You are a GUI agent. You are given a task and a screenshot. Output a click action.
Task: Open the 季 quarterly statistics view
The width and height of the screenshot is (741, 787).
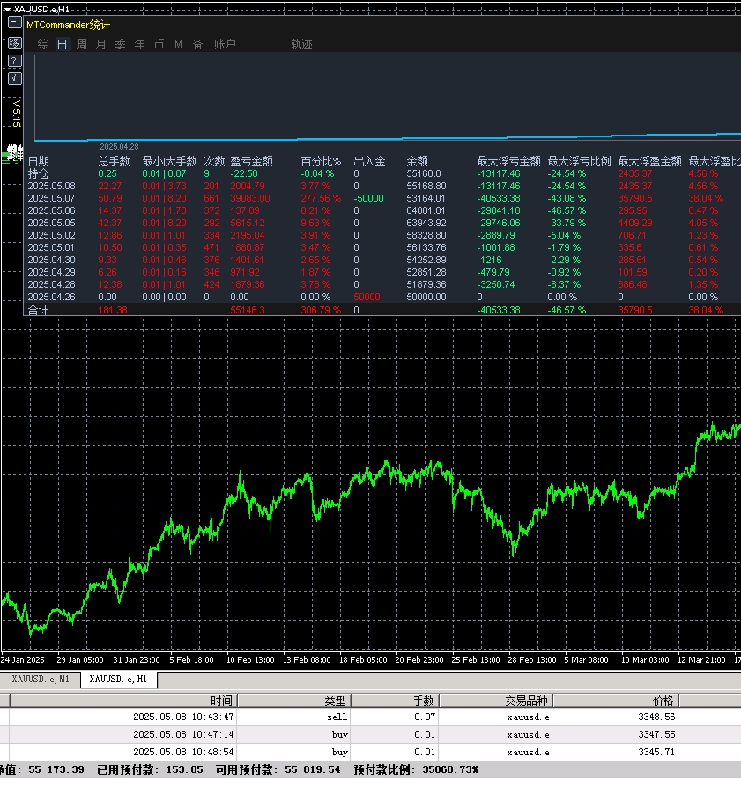[x=120, y=44]
